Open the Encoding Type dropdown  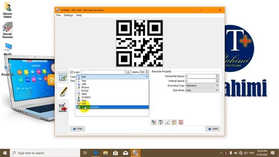pyautogui.click(x=202, y=85)
